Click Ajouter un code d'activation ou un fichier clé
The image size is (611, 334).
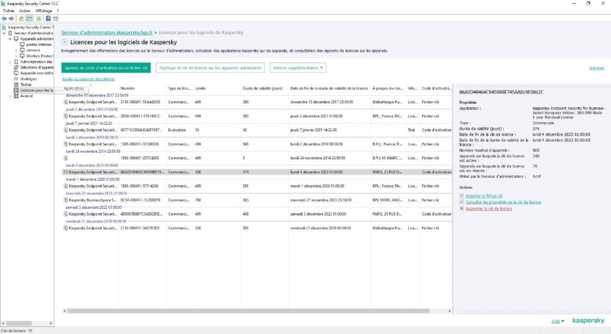[106, 68]
